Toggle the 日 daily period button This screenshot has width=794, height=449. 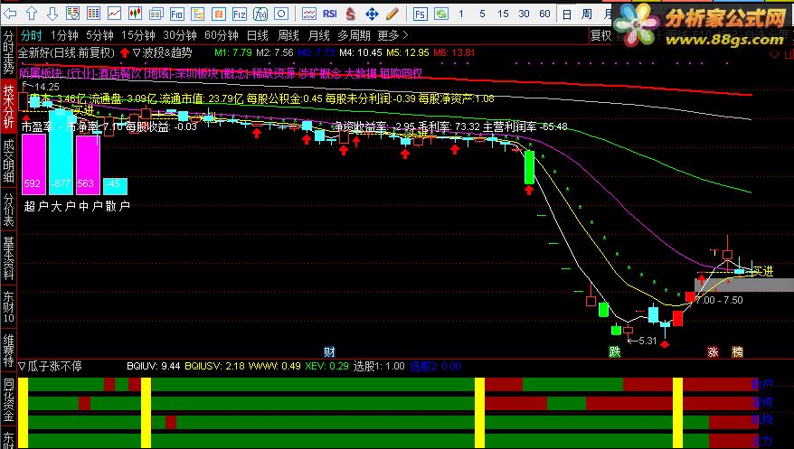pos(567,14)
